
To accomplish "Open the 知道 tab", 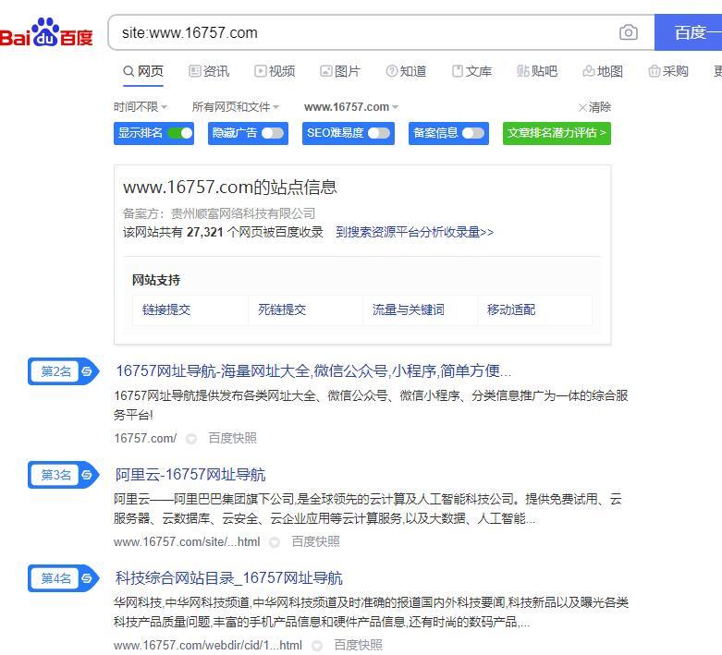I will tap(406, 71).
